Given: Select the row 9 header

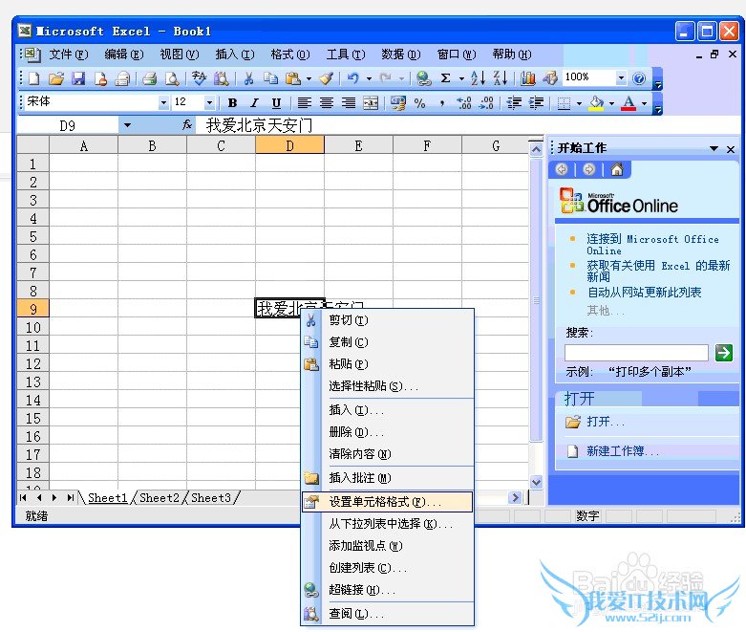Looking at the screenshot, I should (x=32, y=309).
